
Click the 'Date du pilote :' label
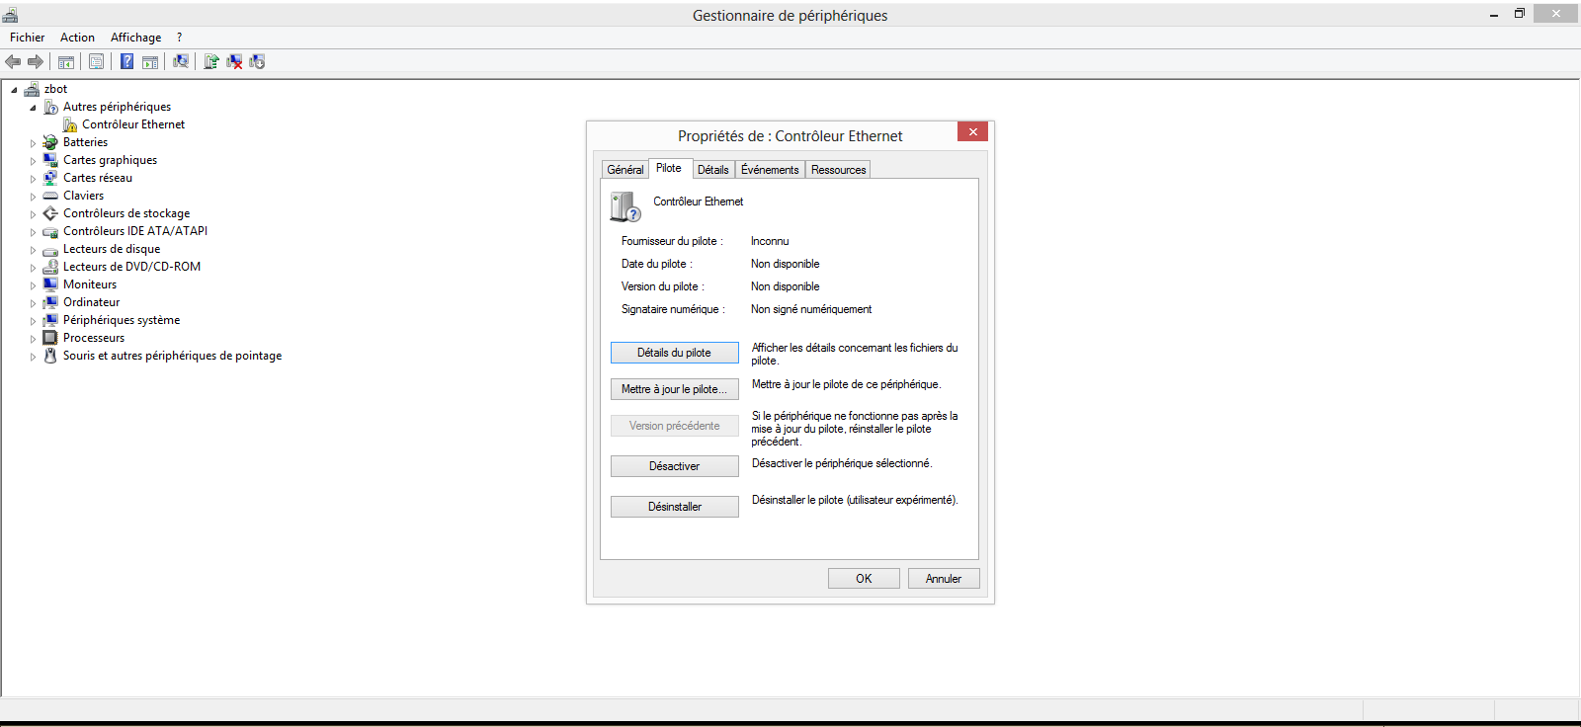click(x=657, y=264)
